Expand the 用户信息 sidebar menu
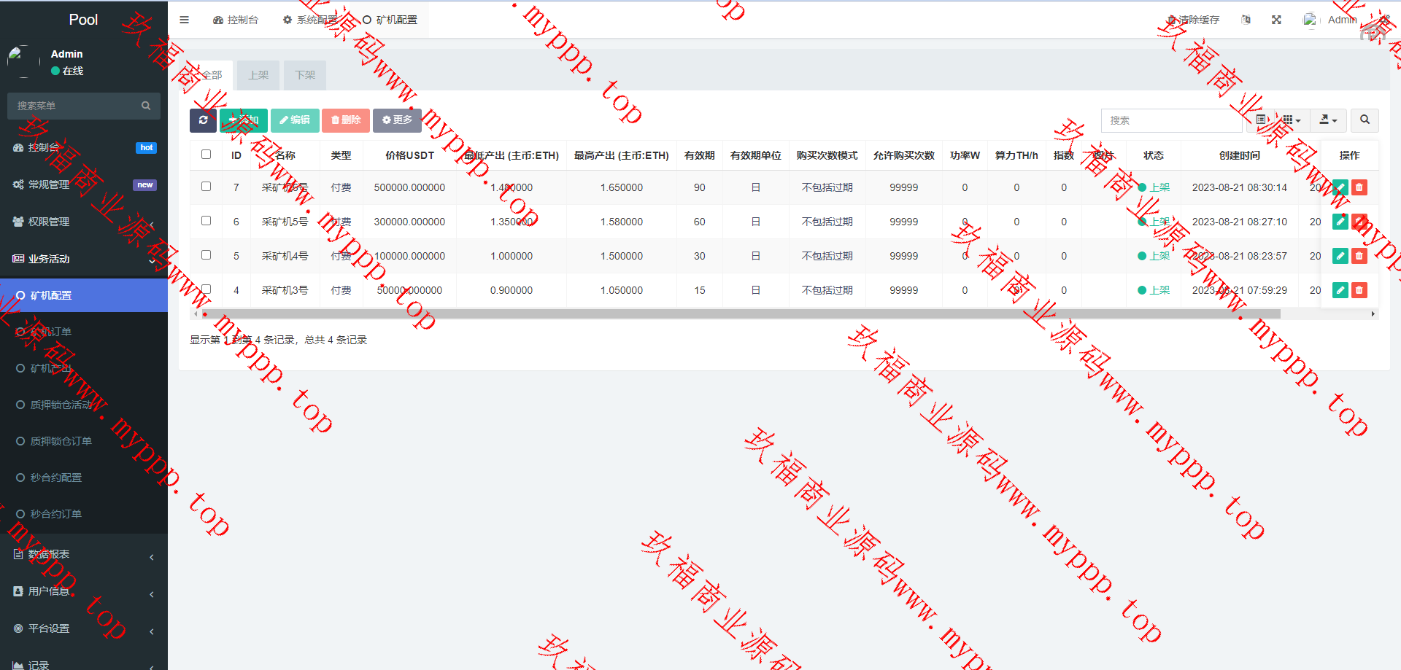 pyautogui.click(x=84, y=591)
